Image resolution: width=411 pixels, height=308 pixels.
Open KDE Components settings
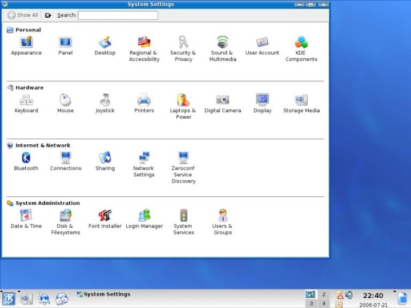point(301,49)
